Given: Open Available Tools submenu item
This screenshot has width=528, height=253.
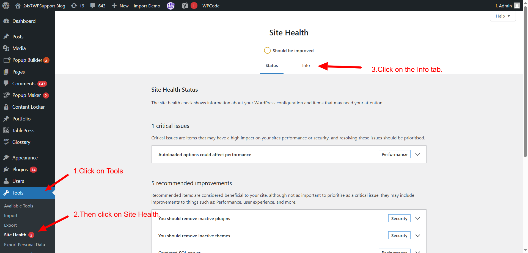Looking at the screenshot, I should click(x=19, y=206).
